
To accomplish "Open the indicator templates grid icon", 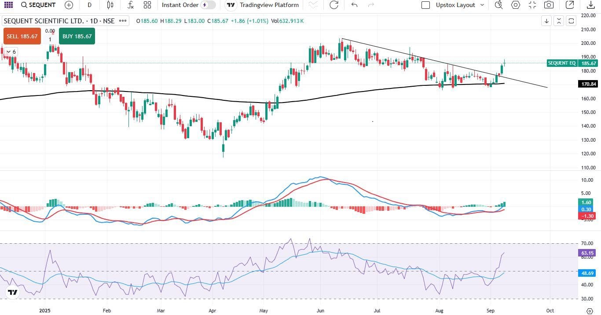I will [x=147, y=5].
